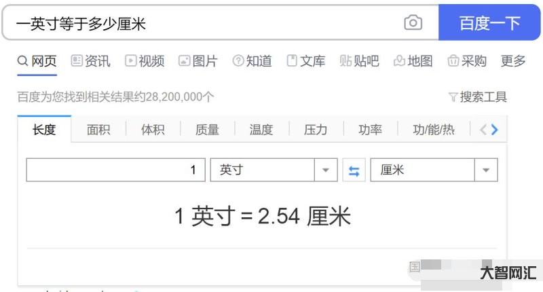
Task: Open the 视频 video search tab
Action: [x=145, y=61]
